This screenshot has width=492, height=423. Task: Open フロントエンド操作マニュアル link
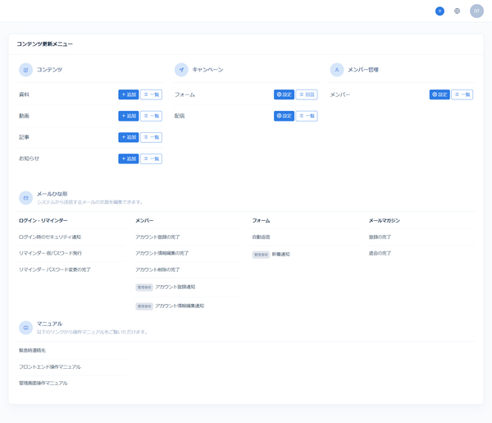(50, 367)
